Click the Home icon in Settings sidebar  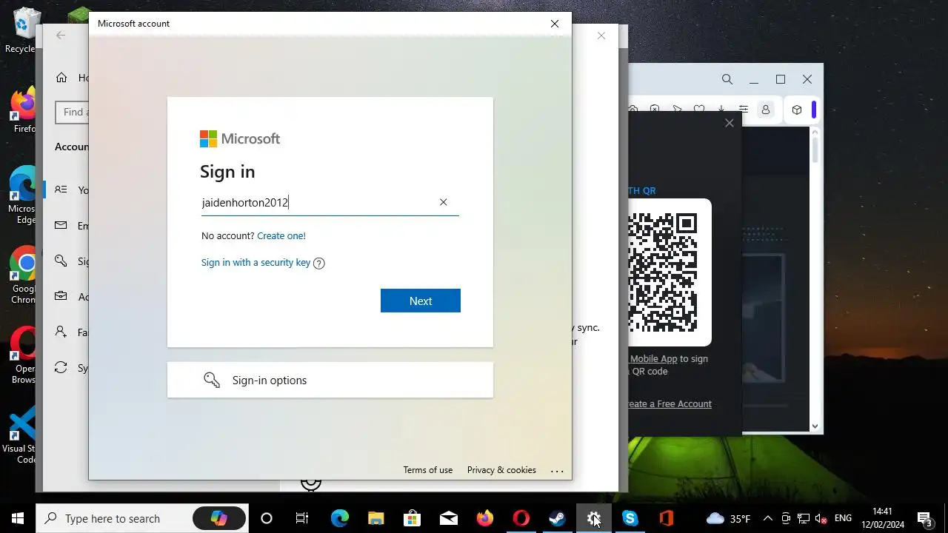click(61, 78)
